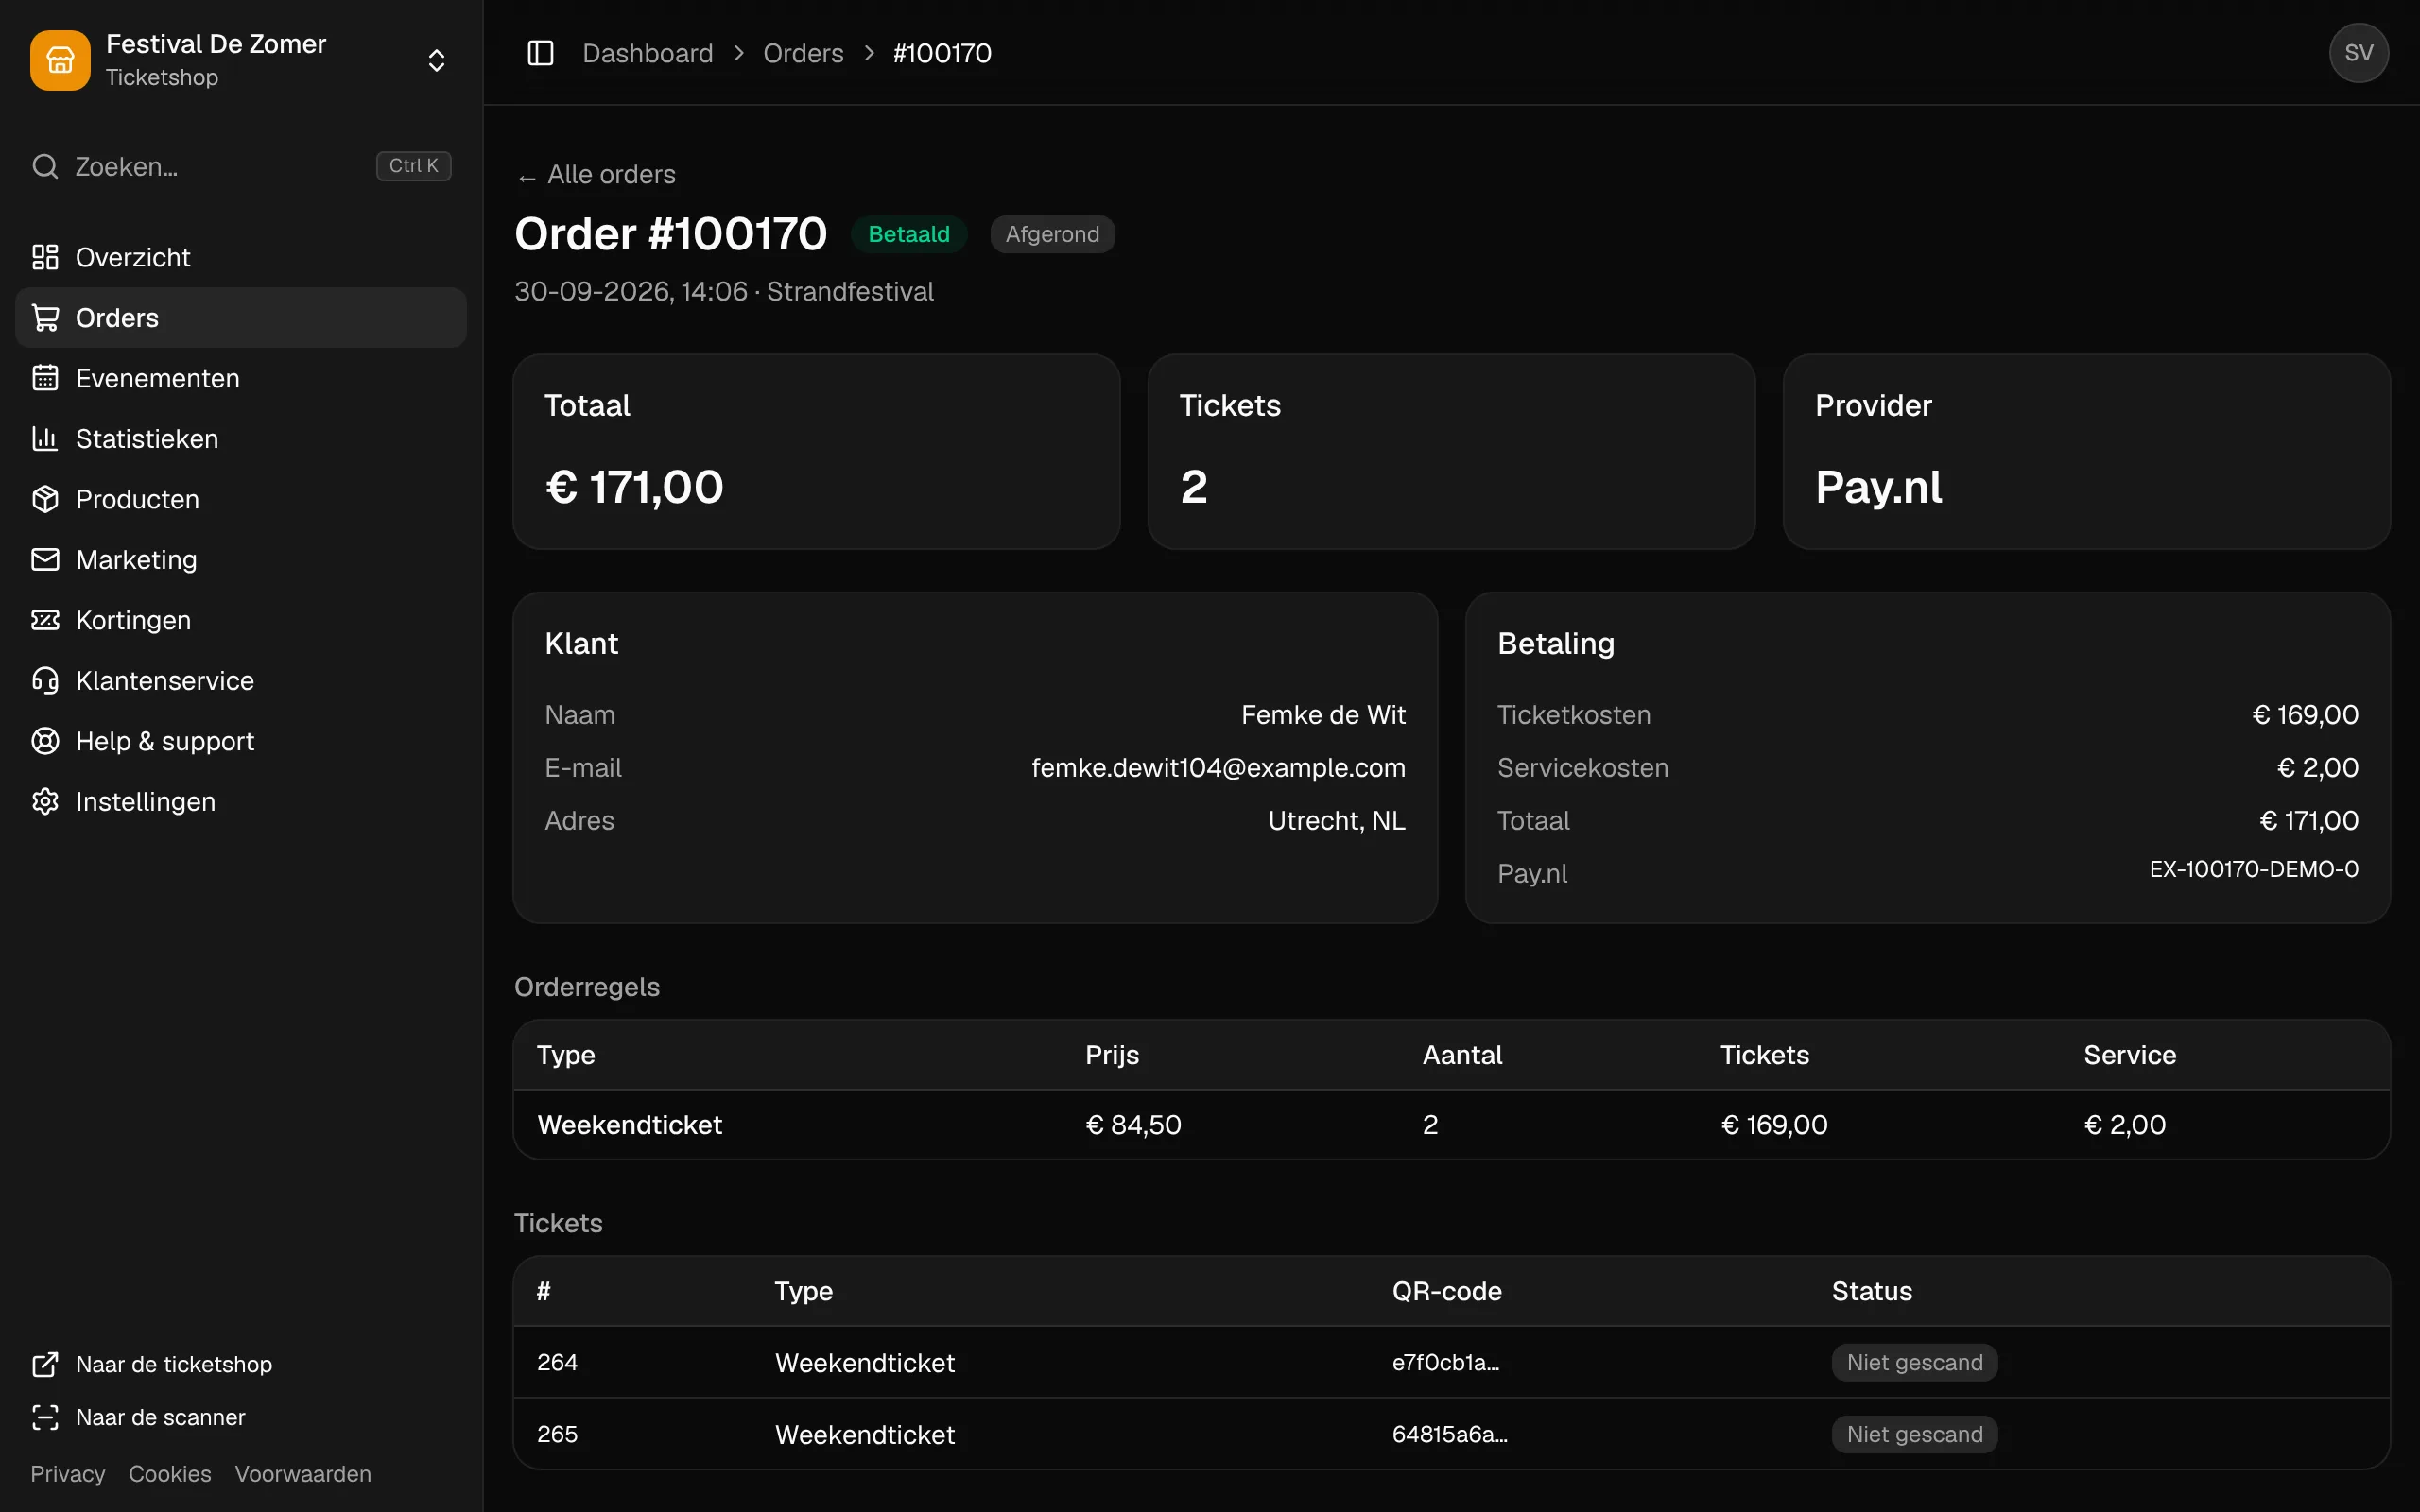
Task: Click the Orders cart icon
Action: point(45,318)
